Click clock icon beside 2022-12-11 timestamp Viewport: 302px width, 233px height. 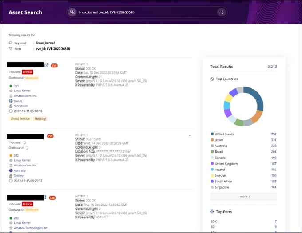[x=11, y=111]
